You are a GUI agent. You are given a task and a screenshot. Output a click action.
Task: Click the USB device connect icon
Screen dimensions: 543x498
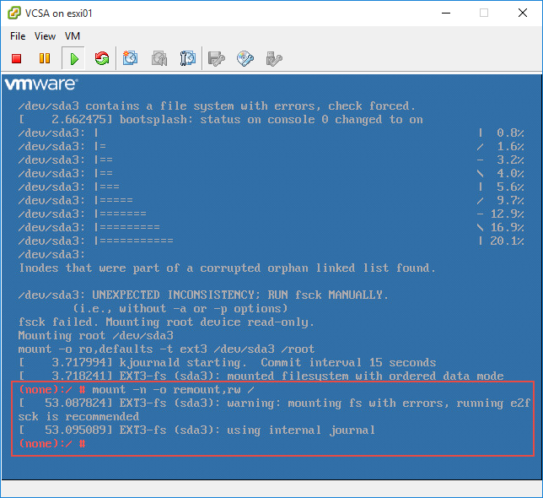(273, 58)
